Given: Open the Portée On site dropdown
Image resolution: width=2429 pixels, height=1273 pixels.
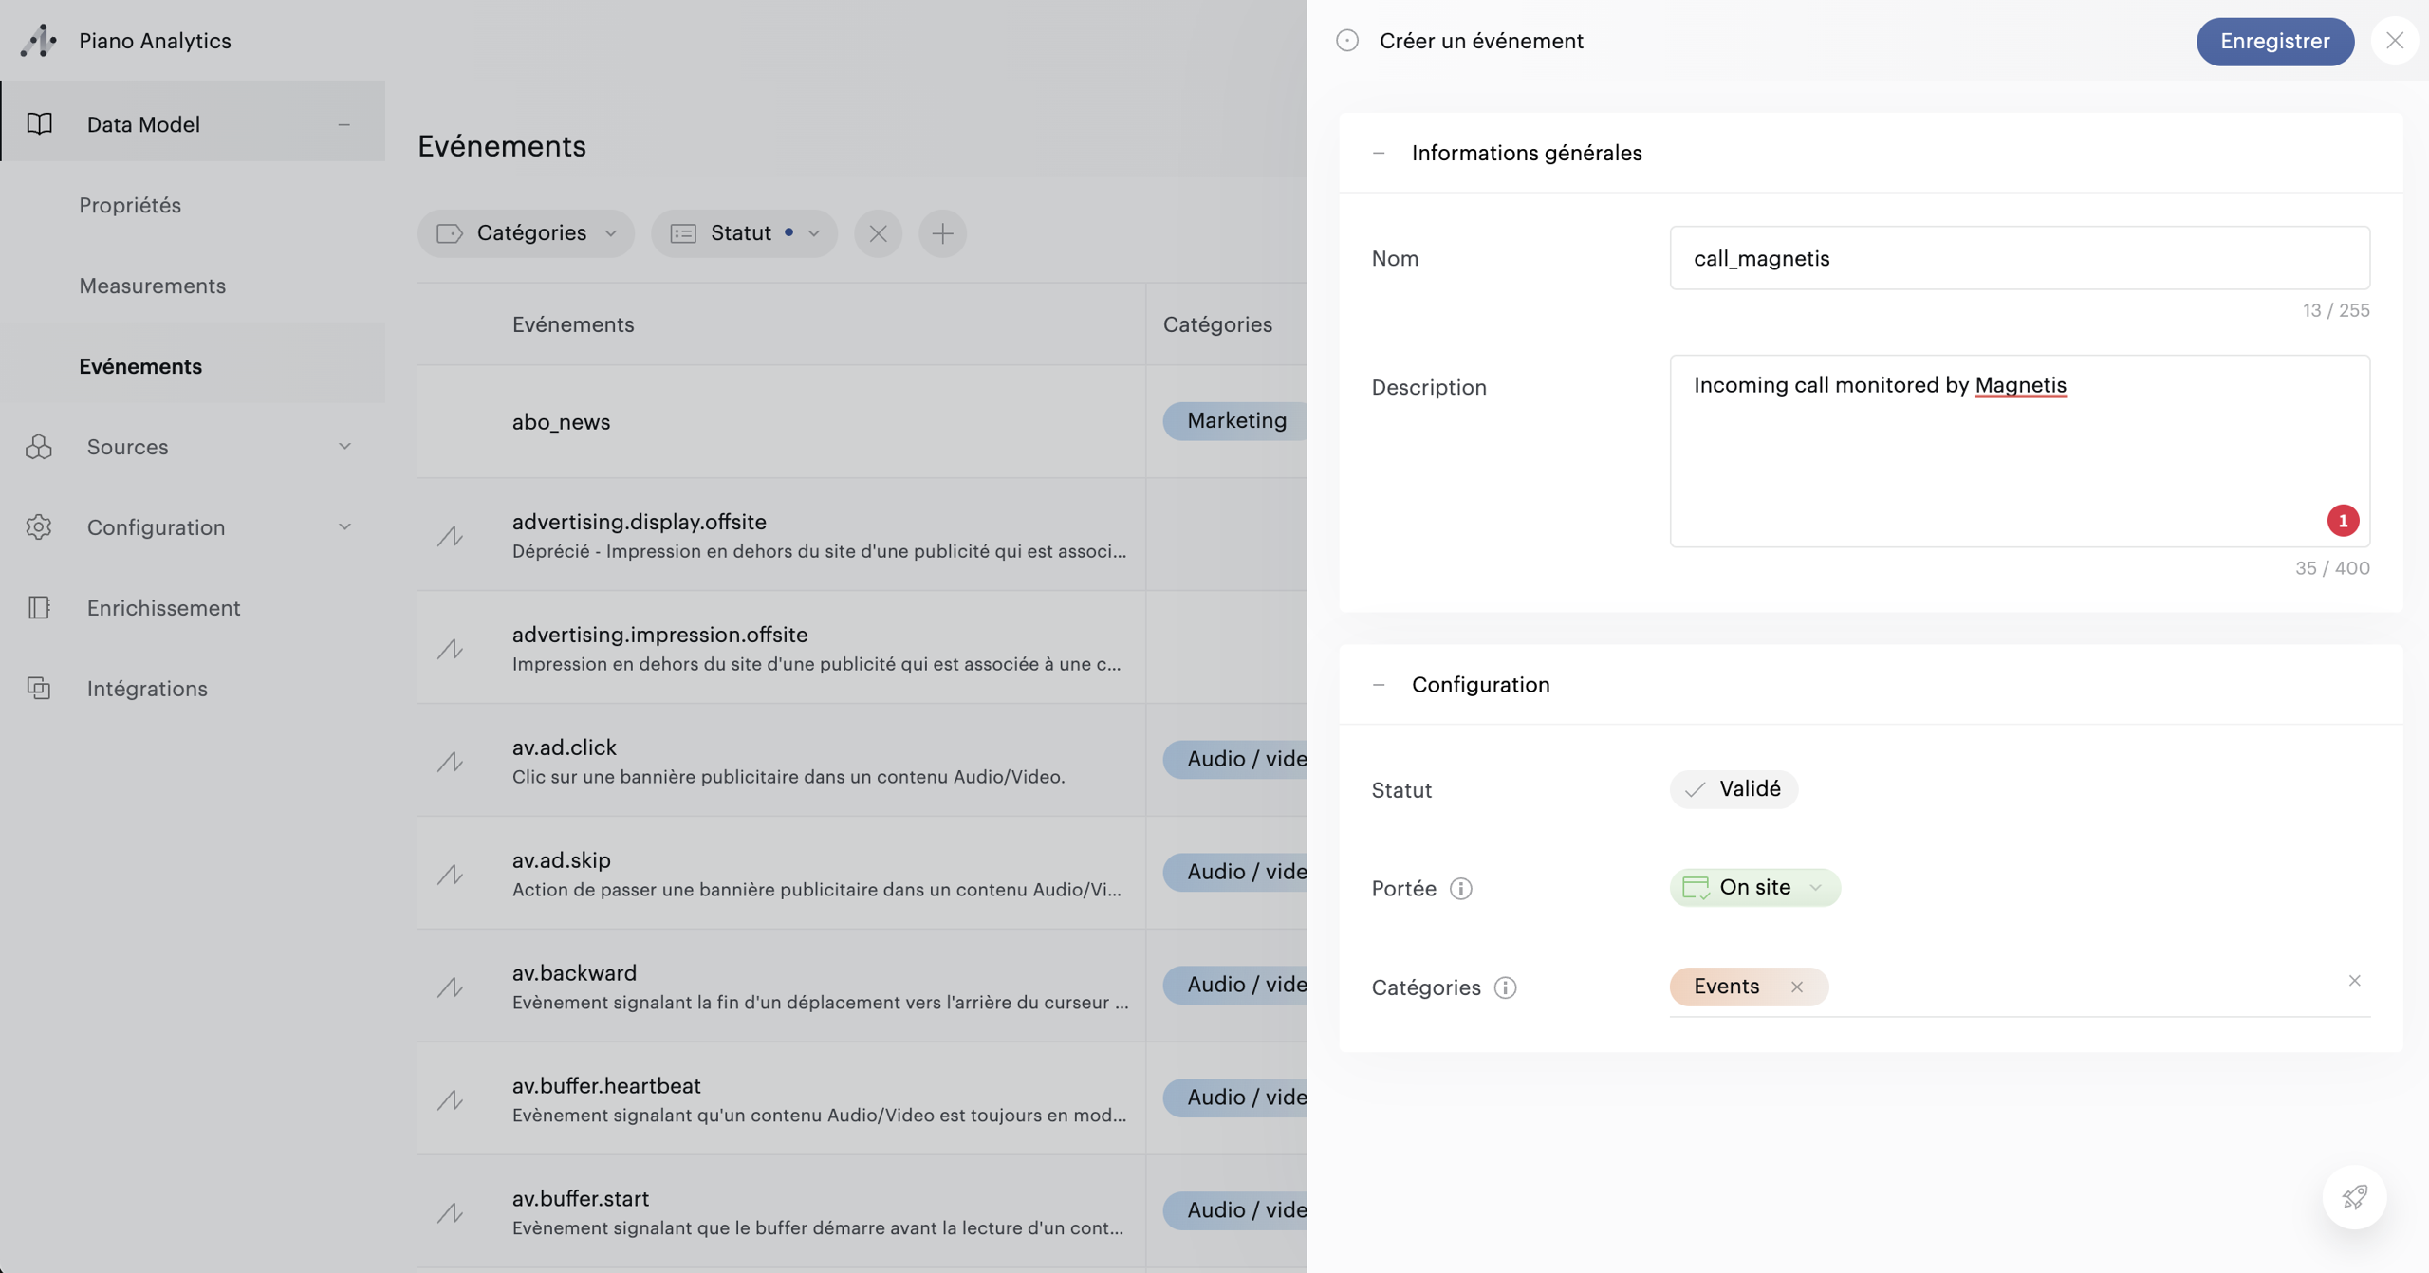Looking at the screenshot, I should [x=1754, y=888].
